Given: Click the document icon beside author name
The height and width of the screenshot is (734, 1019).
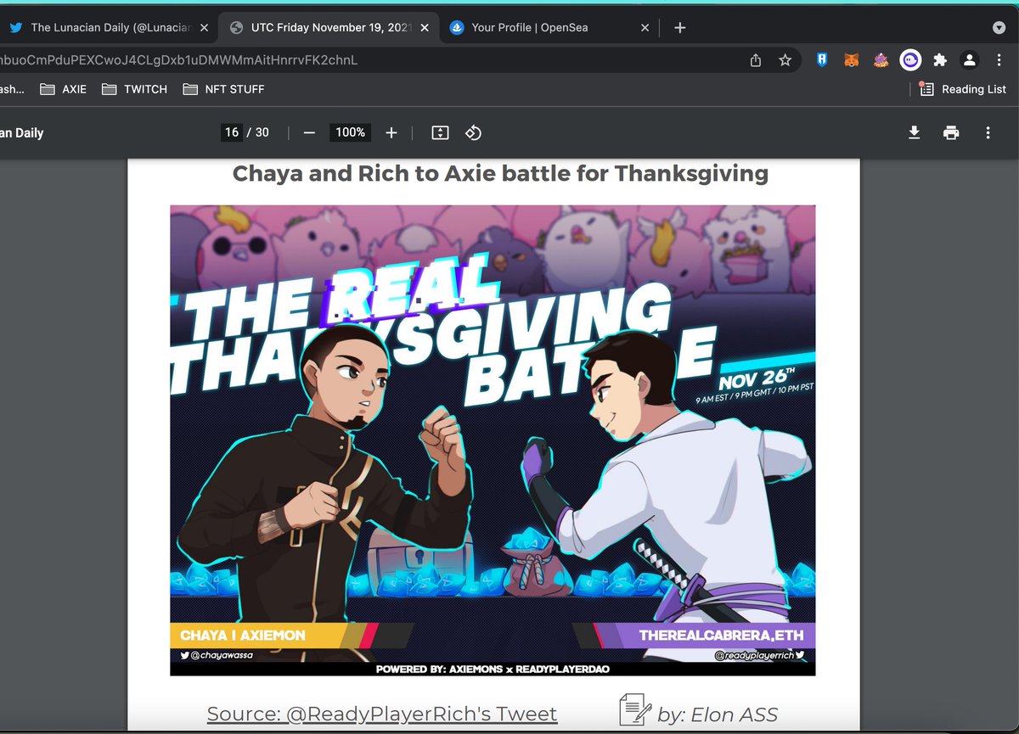Looking at the screenshot, I should click(635, 709).
